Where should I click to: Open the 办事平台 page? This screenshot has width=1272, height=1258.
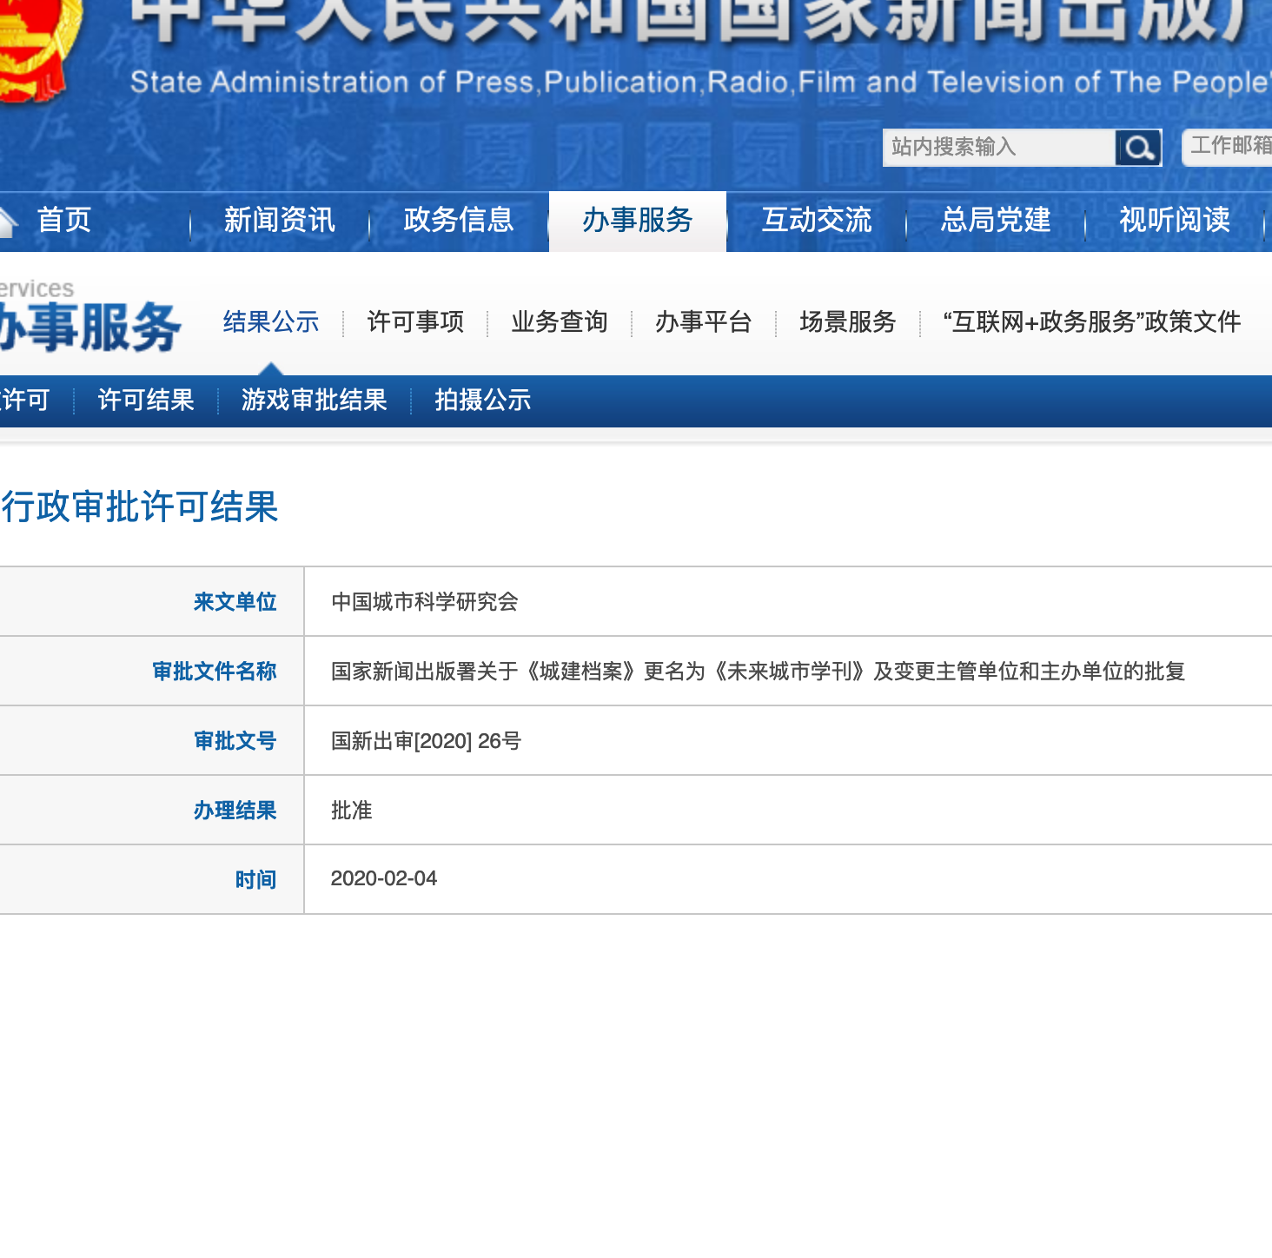coord(704,321)
